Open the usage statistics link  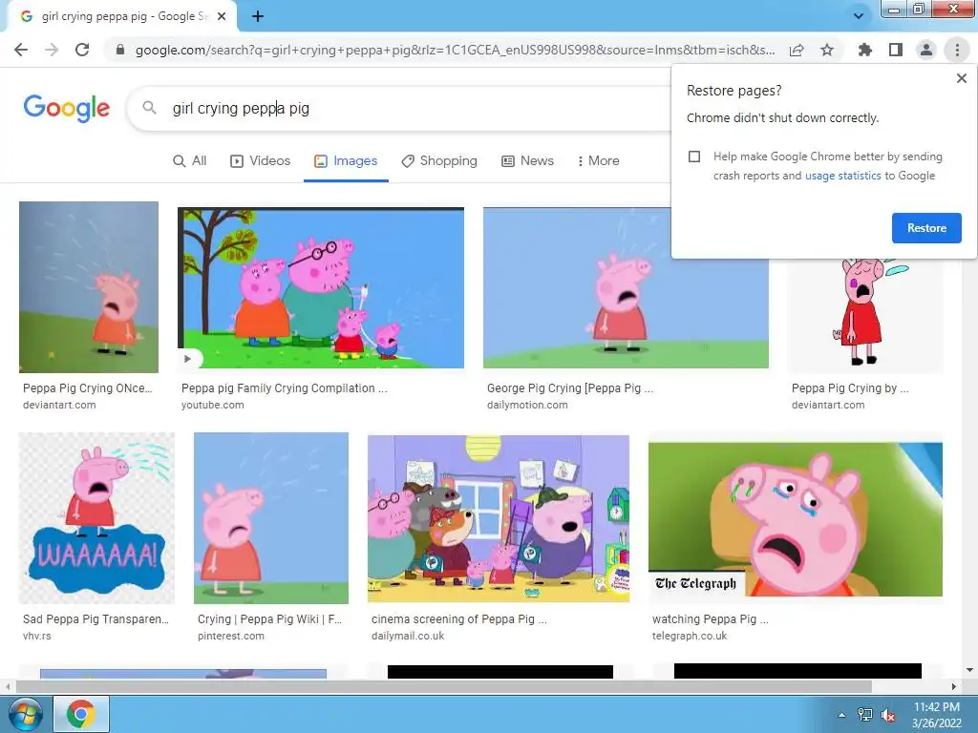843,176
